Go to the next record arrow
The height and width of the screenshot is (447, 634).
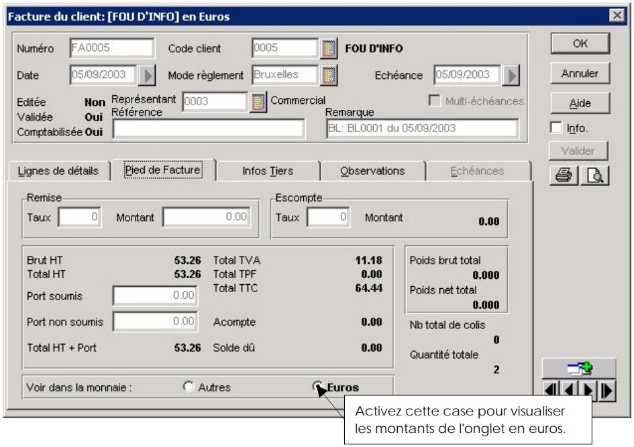[x=588, y=391]
